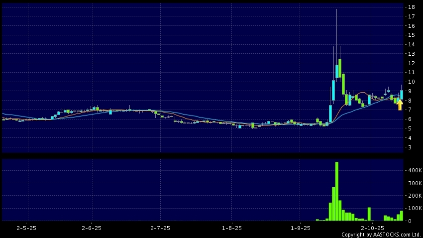Click the last cyan candlestick at far right
Screen dimensions: 423x238
pos(402,94)
